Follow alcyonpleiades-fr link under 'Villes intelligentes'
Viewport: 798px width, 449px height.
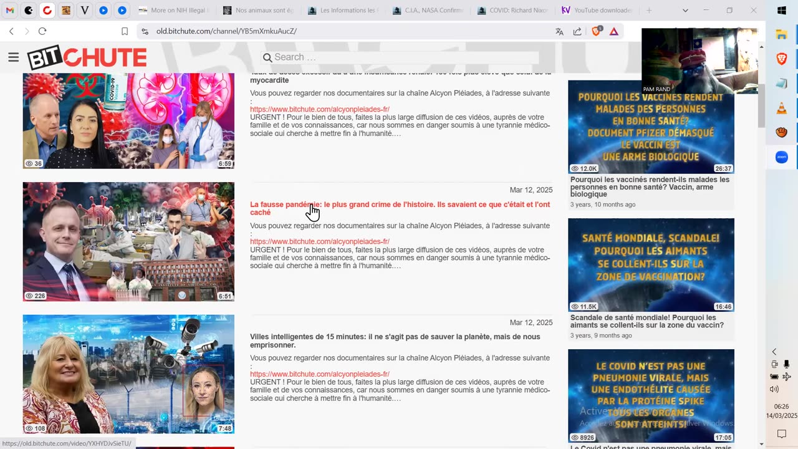(x=320, y=374)
